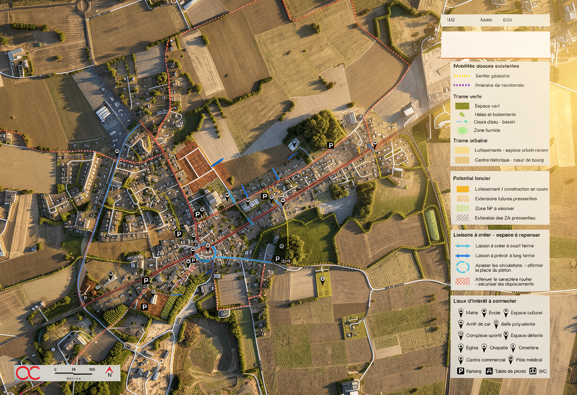This screenshot has width=577, height=395.
Task: Select the Arrêt de car legend icon
Action: pos(461,324)
